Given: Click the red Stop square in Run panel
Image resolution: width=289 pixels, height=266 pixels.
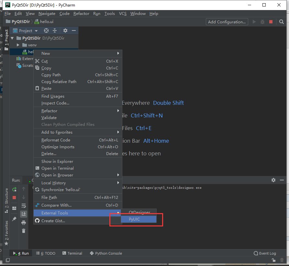Looking at the screenshot, I should point(14,198).
